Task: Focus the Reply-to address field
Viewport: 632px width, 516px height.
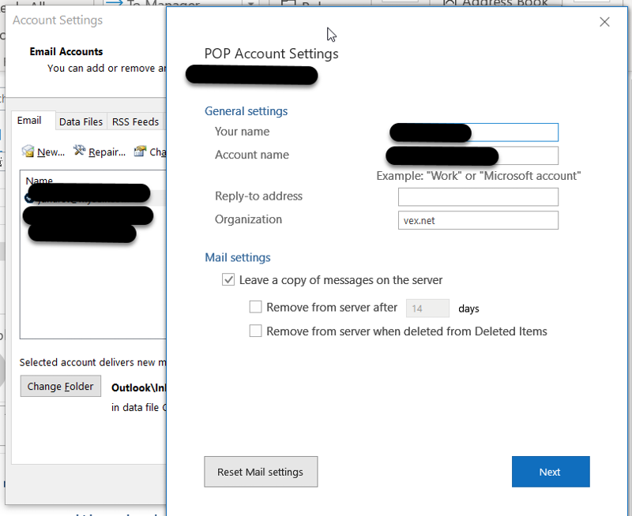Action: coord(478,196)
